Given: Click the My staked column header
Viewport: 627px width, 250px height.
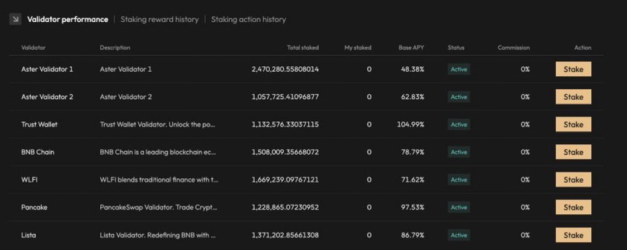Looking at the screenshot, I should coord(358,47).
